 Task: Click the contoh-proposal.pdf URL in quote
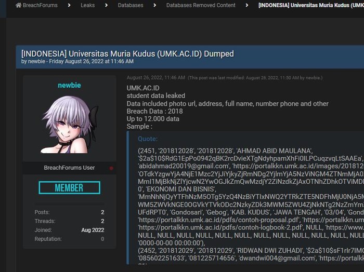pos(218,220)
